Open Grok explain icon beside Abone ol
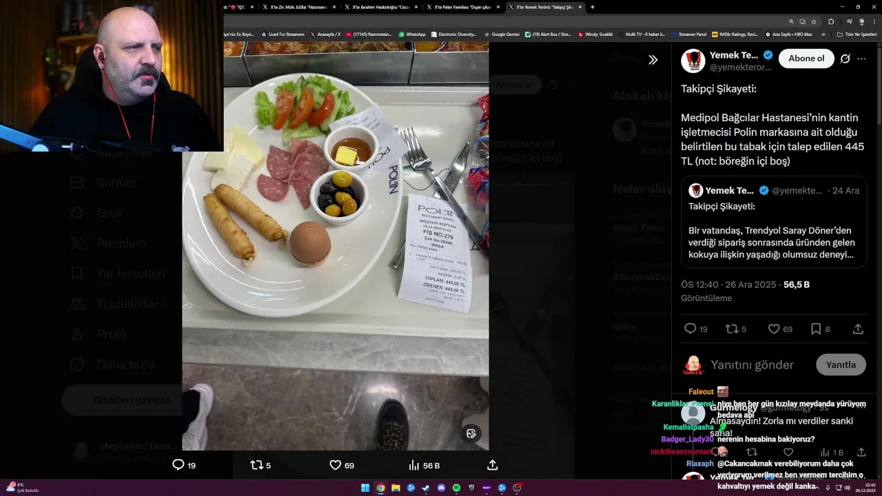 point(845,59)
